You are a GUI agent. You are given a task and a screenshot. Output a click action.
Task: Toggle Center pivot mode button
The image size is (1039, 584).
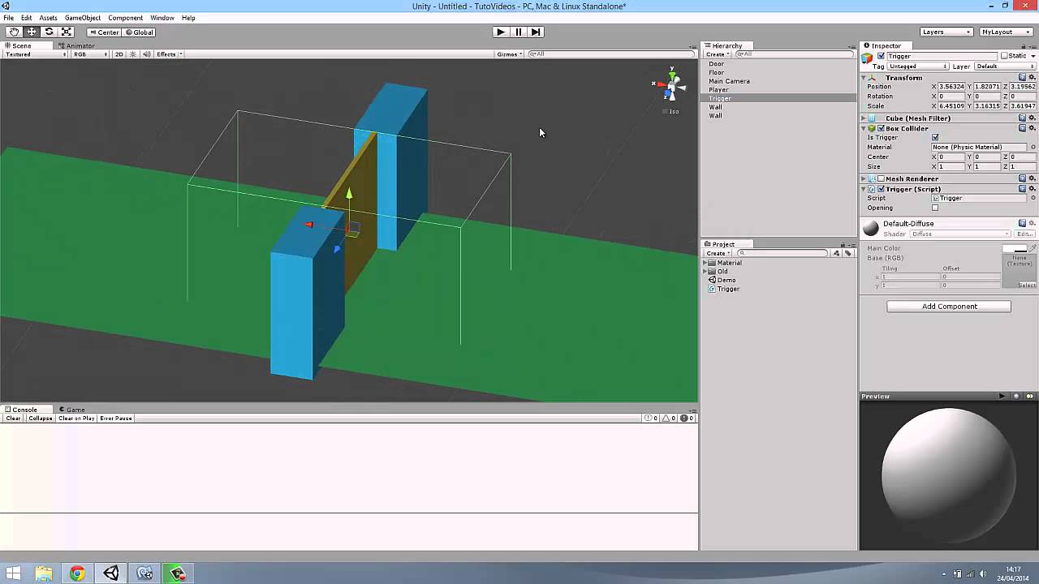pos(104,32)
